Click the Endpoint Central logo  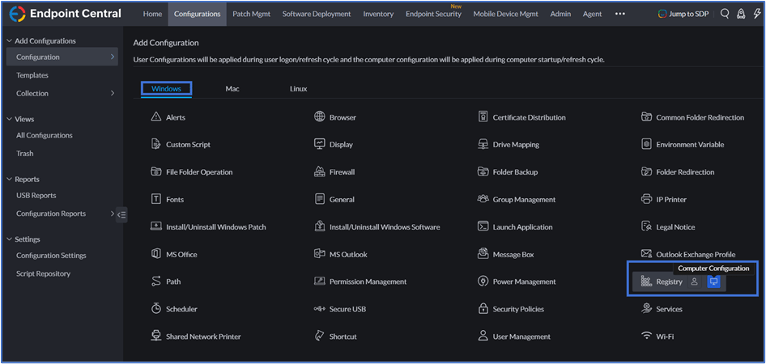(x=66, y=14)
